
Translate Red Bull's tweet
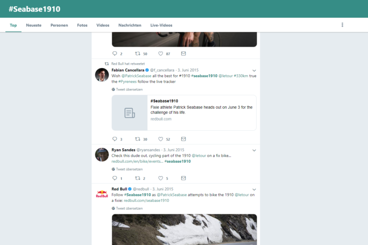129,208
